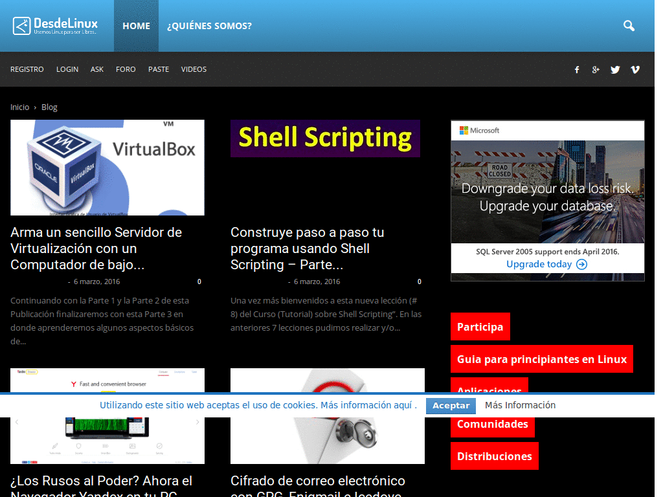The width and height of the screenshot is (663, 497).
Task: Open 'Arma un sencillo Servidor de Virtualización' article
Action: click(x=96, y=248)
